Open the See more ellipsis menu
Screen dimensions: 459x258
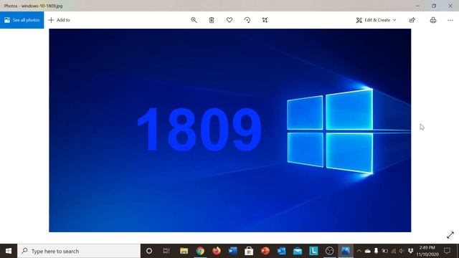(x=450, y=20)
